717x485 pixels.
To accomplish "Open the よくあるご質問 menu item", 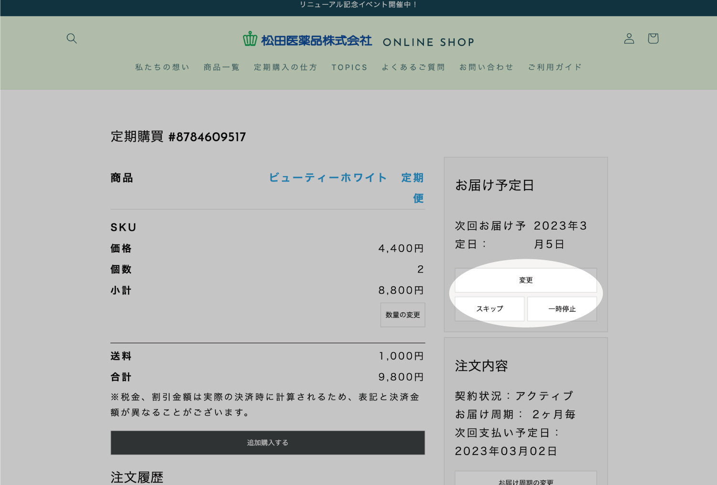I will (413, 67).
